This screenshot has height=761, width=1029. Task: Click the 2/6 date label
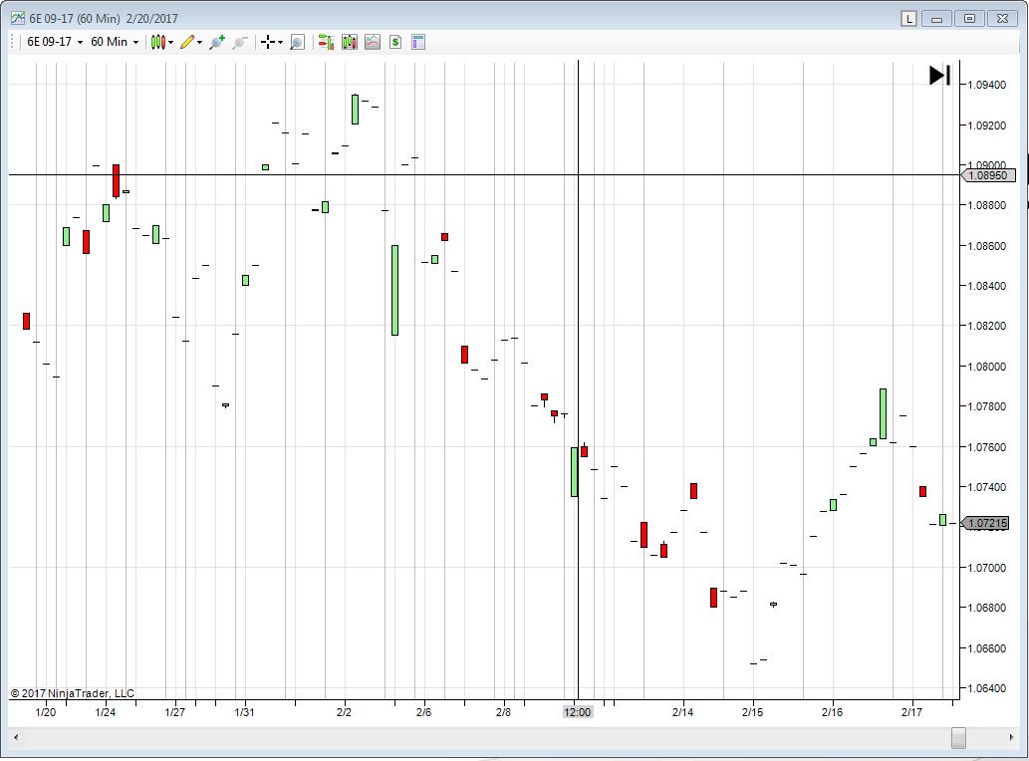click(424, 712)
